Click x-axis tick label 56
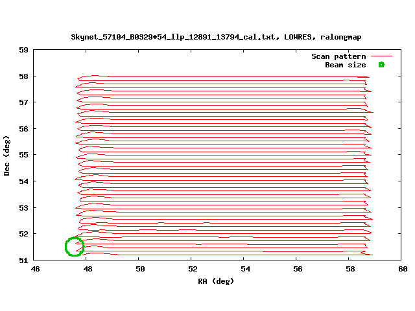The height and width of the screenshot is (311, 415). [298, 270]
